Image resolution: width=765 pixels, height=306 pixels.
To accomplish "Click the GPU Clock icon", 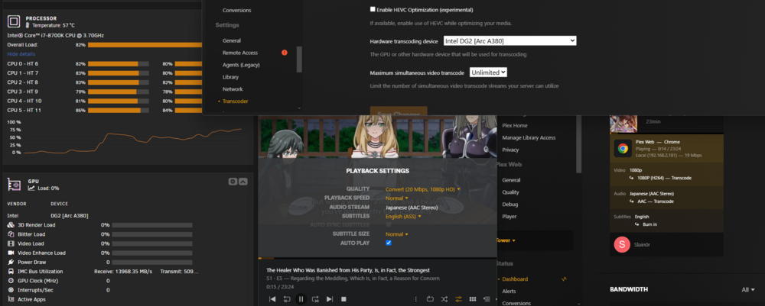I will point(11,281).
